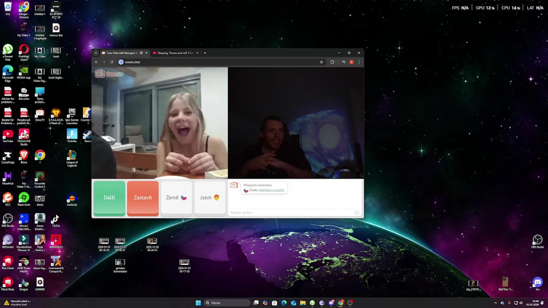Click Chrome's back navigation arrow
The width and height of the screenshot is (548, 308).
[96, 62]
